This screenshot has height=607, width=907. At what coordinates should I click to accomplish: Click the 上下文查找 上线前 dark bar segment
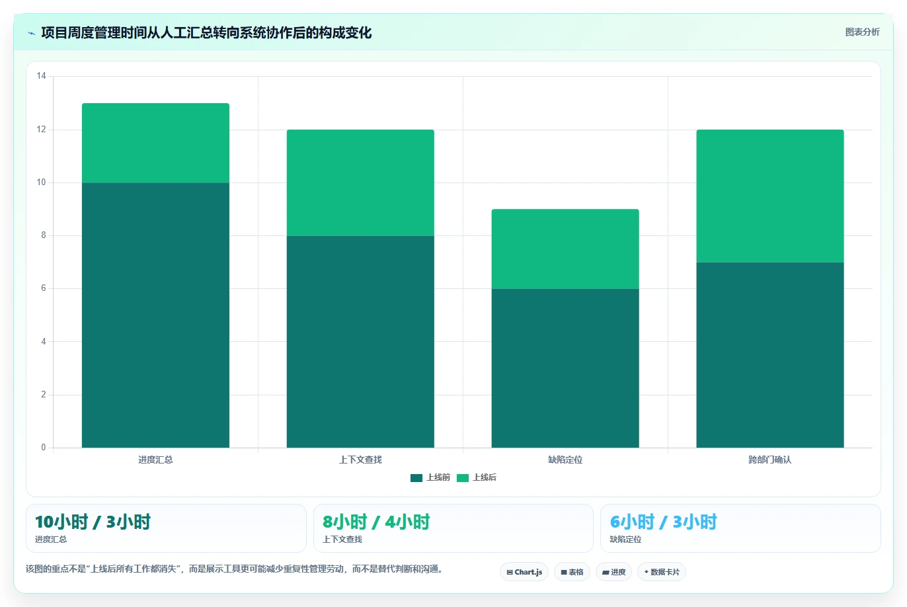pos(360,342)
